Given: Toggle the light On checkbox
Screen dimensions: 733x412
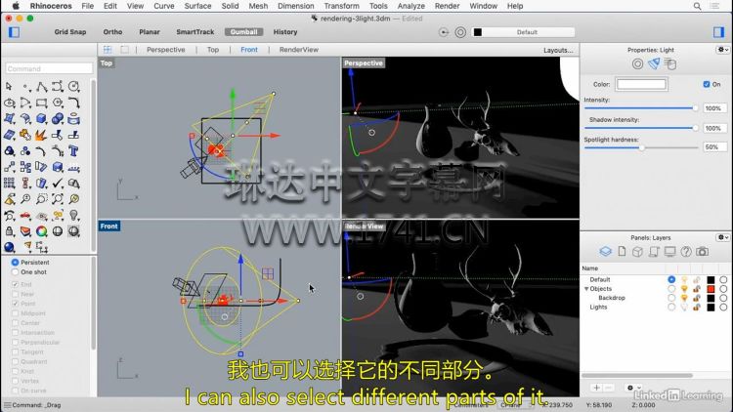Looking at the screenshot, I should pos(707,85).
